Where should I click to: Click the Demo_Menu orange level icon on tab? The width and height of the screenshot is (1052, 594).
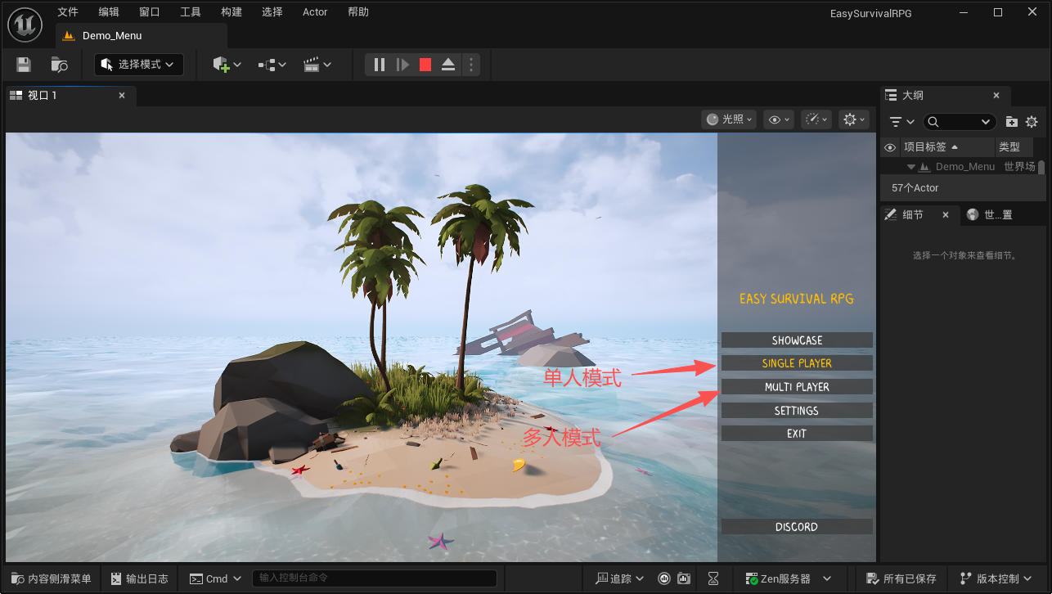coord(69,36)
